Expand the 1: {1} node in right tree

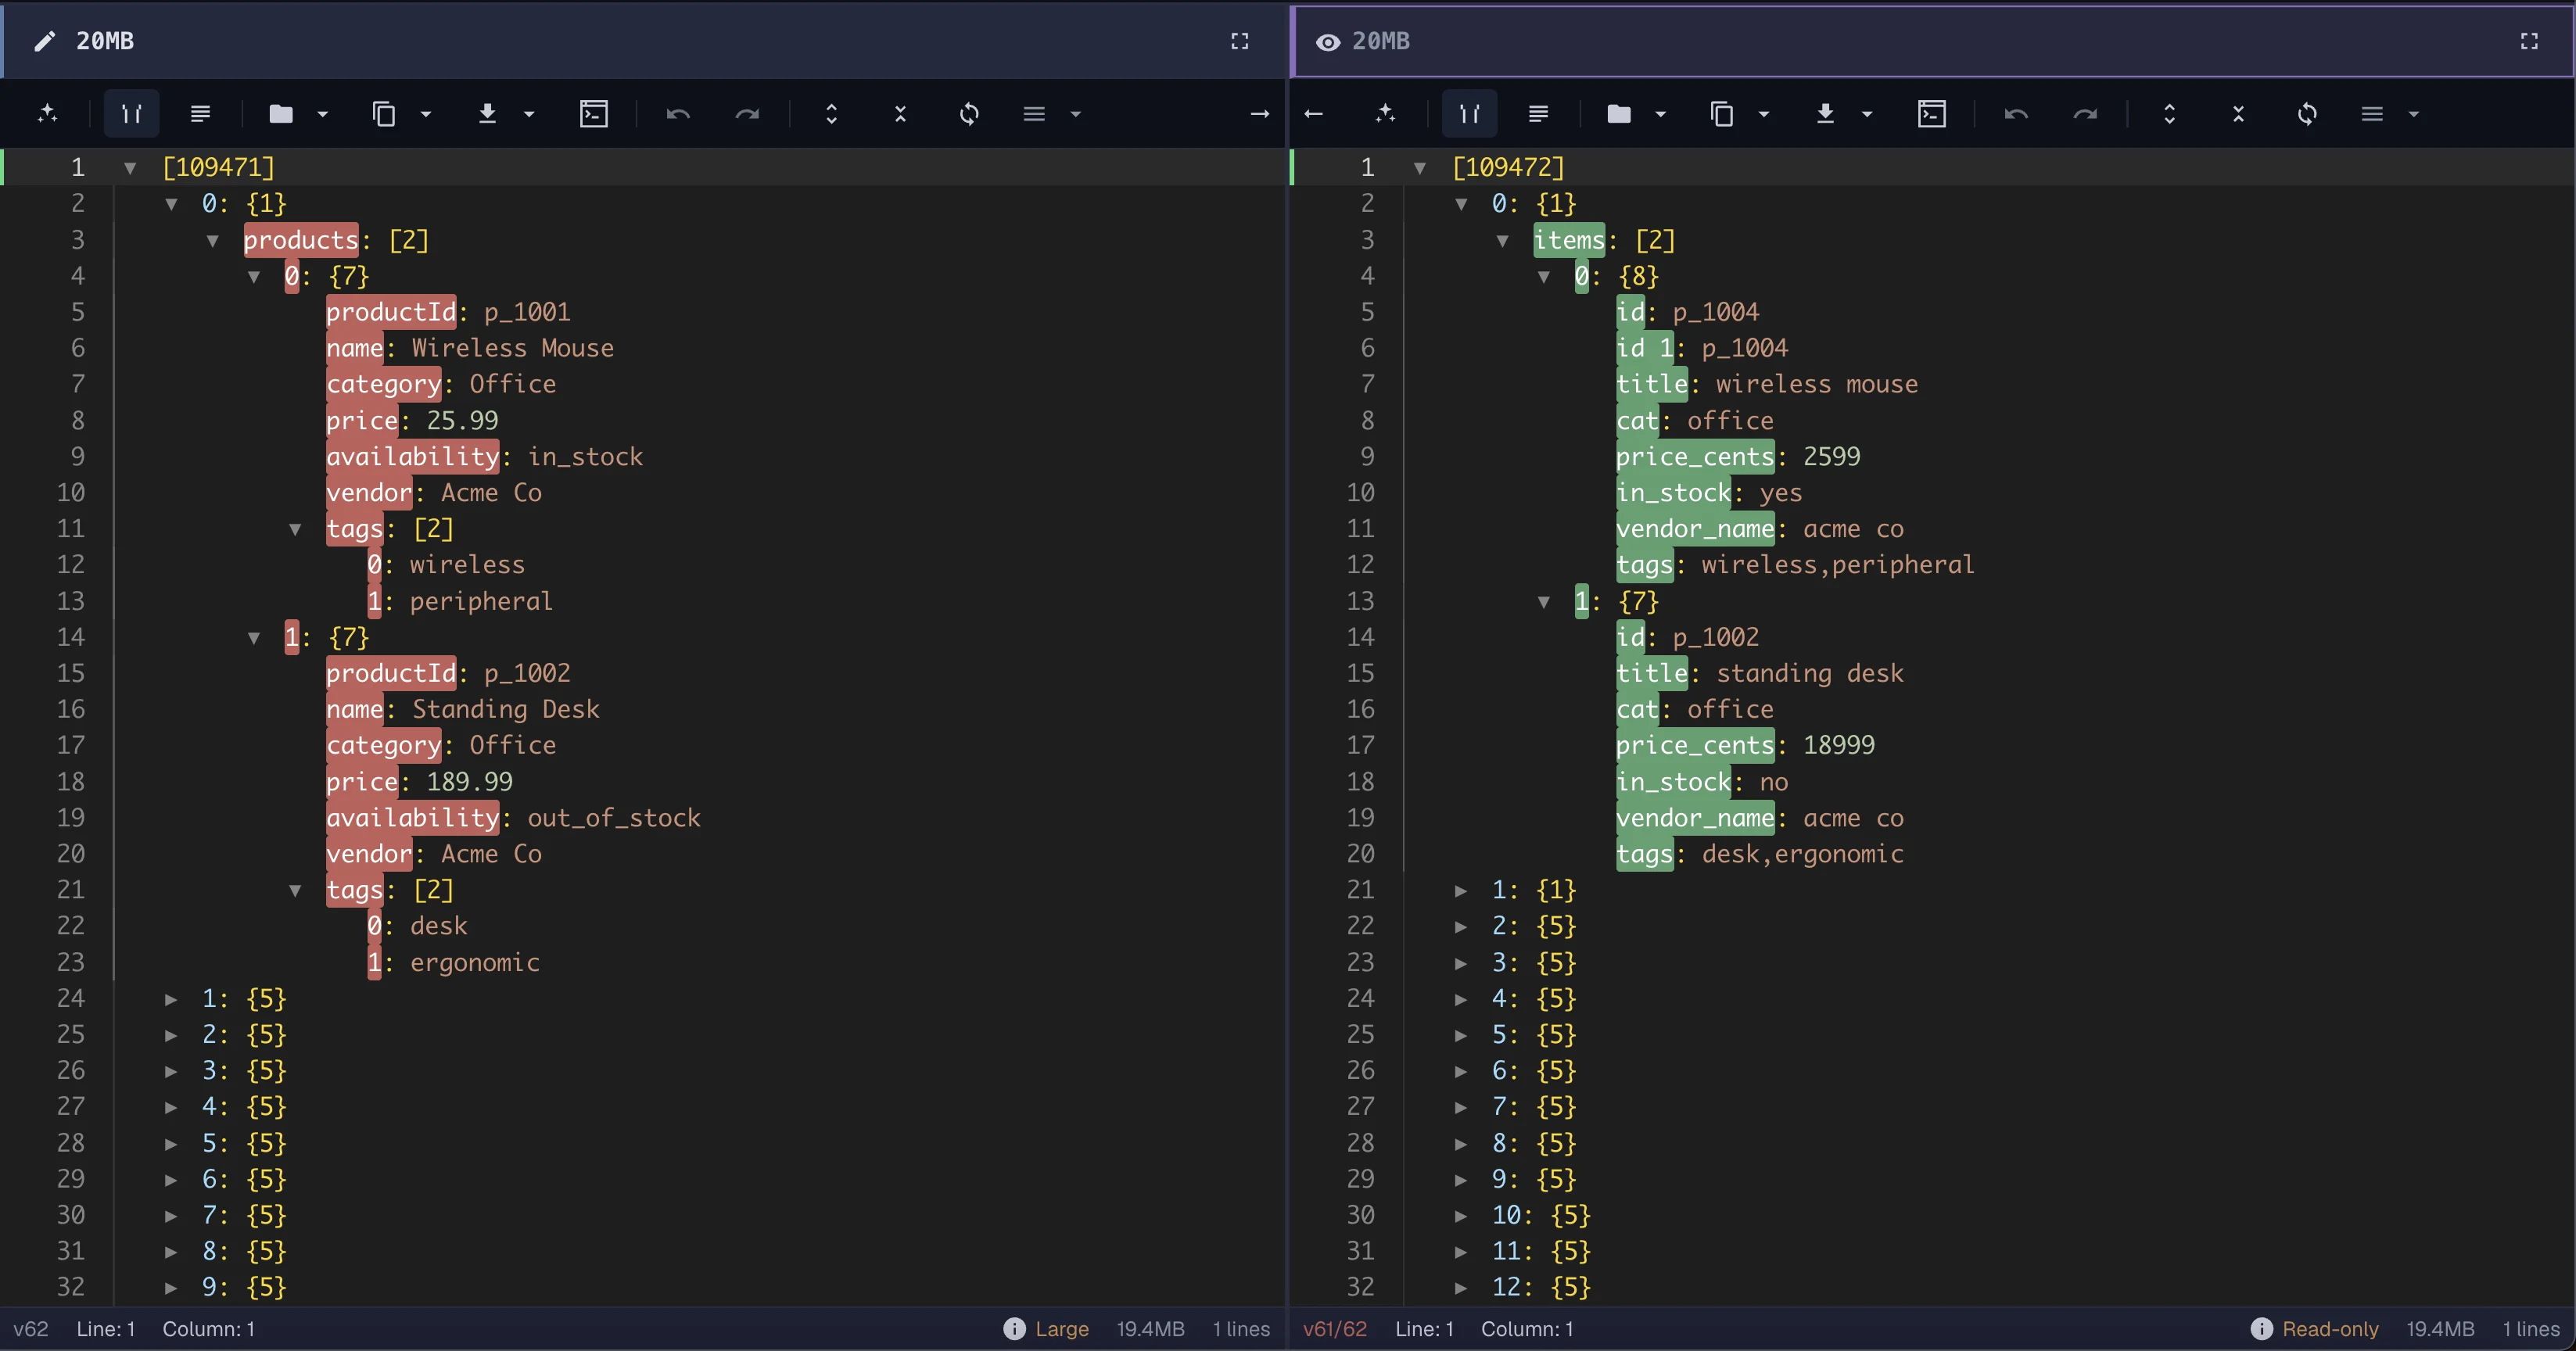[x=1461, y=890]
